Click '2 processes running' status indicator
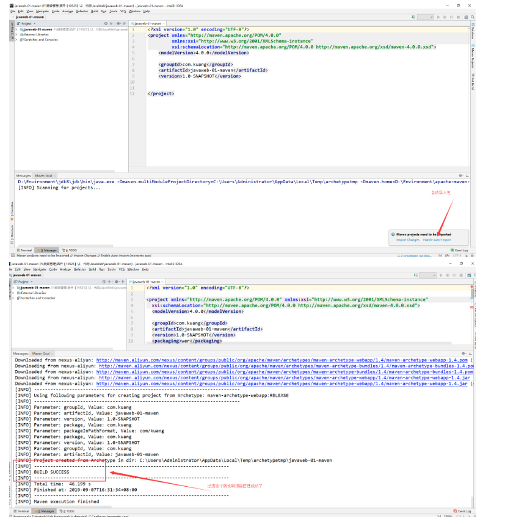The width and height of the screenshot is (516, 524). (x=415, y=256)
